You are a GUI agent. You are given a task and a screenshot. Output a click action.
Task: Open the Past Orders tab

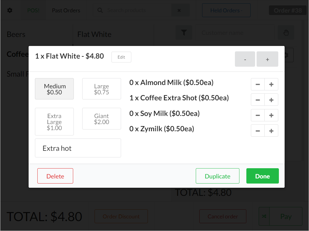tap(66, 11)
